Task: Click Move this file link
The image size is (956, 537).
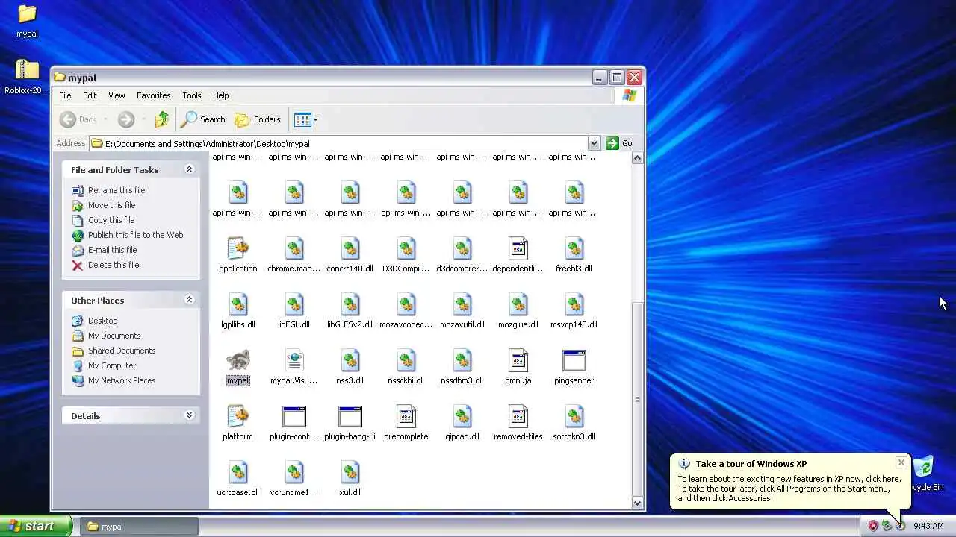Action: (x=112, y=205)
